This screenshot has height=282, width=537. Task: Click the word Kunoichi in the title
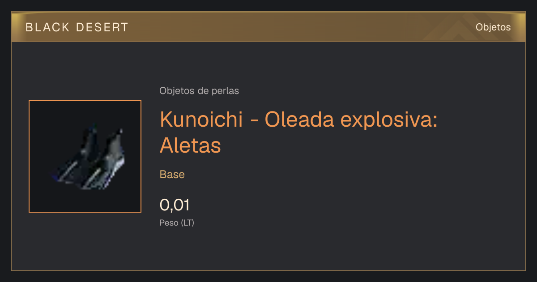pos(201,120)
